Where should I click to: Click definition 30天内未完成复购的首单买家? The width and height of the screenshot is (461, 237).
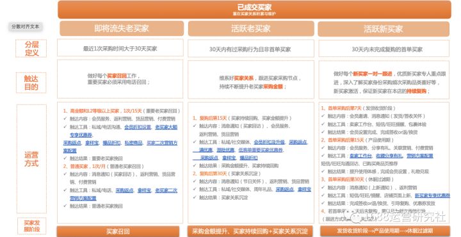387,49
